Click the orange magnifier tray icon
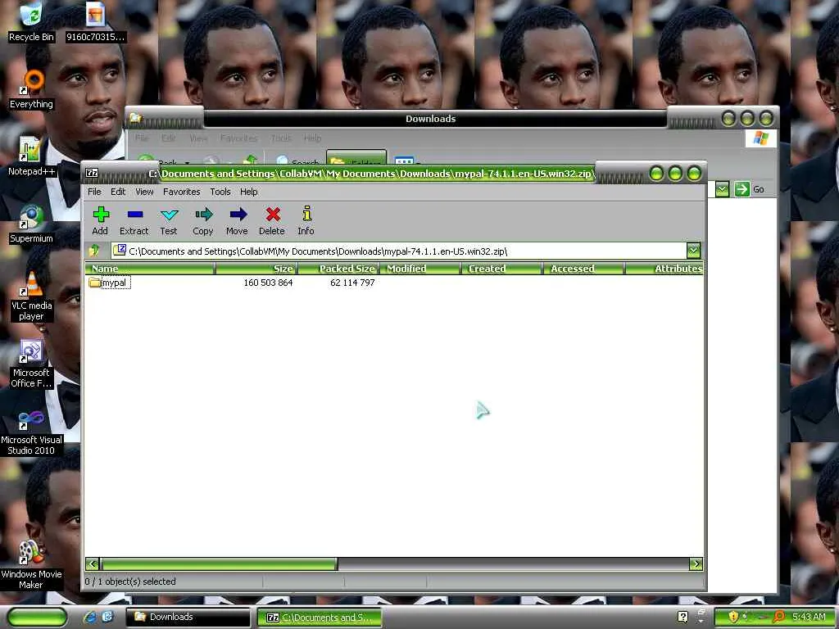Image resolution: width=839 pixels, height=629 pixels. coord(780,617)
